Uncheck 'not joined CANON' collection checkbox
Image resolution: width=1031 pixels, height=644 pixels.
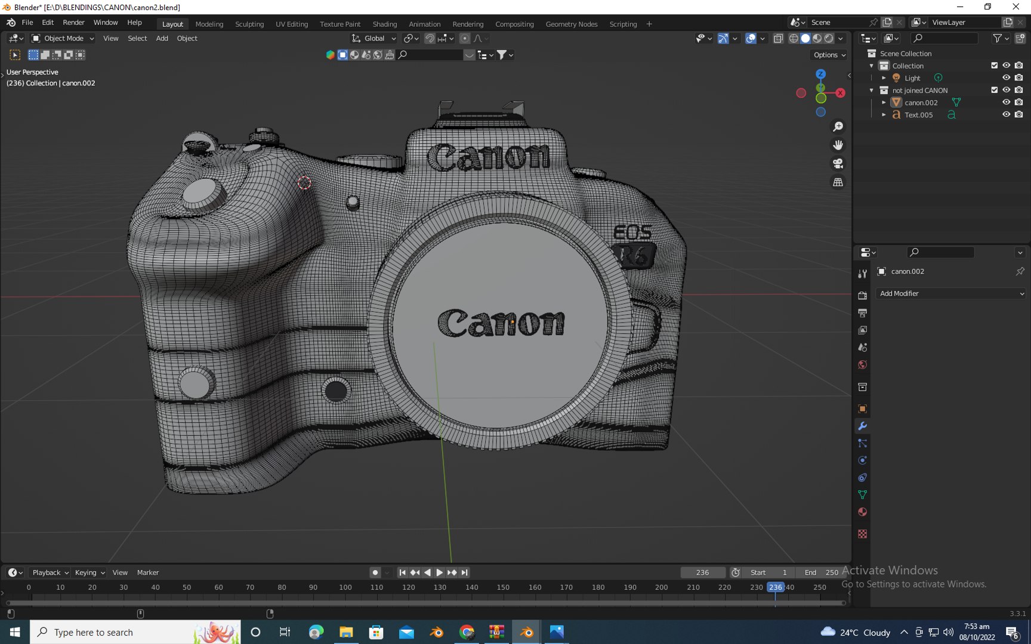pyautogui.click(x=994, y=90)
